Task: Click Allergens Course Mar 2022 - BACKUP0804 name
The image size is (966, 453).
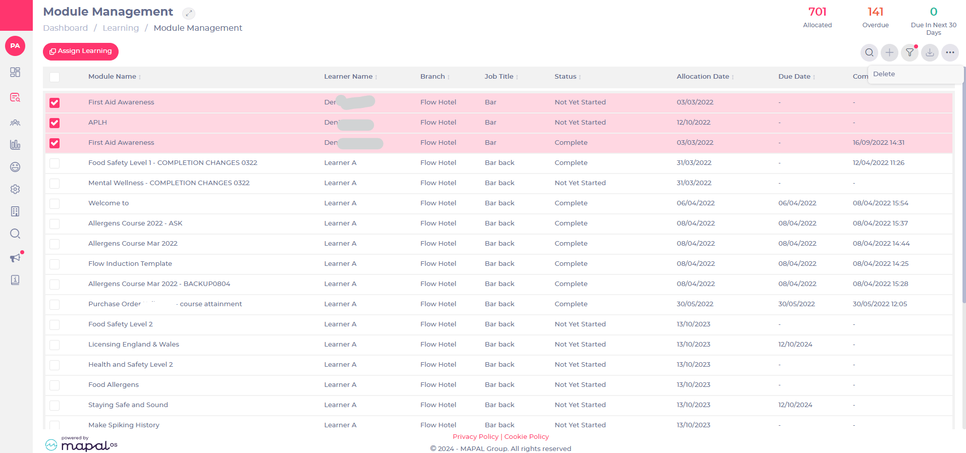Action: click(x=159, y=284)
